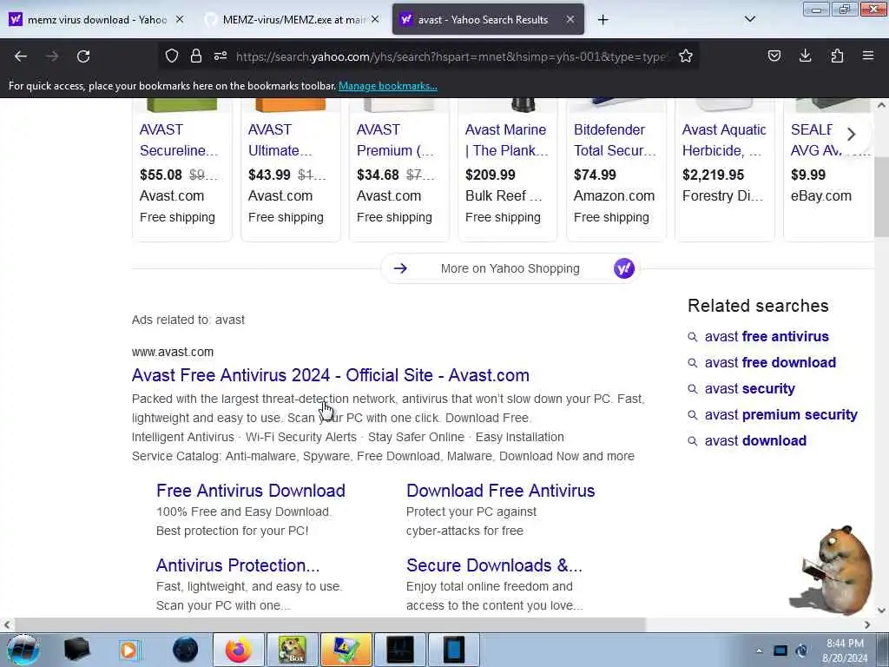Open AVAST Premium product listing
889x667 pixels.
click(x=395, y=140)
